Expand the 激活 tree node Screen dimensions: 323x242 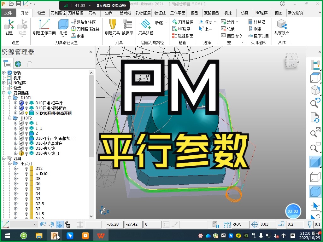[3, 73]
